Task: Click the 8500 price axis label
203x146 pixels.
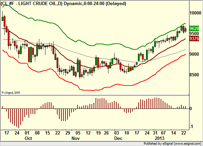Action: click(194, 75)
